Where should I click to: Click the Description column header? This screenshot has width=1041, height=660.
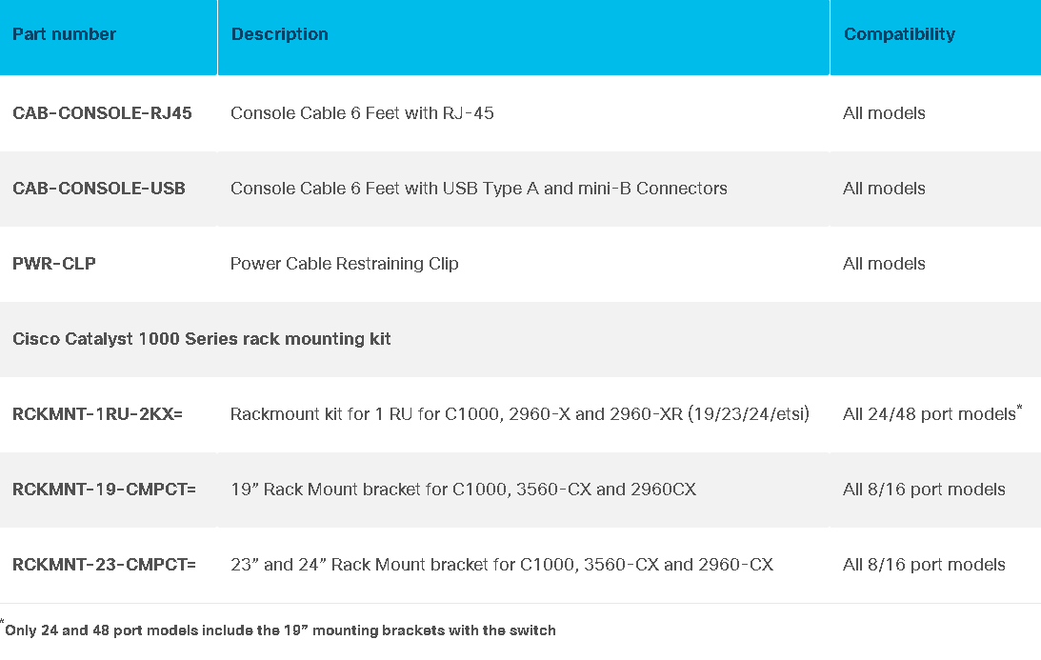click(279, 34)
